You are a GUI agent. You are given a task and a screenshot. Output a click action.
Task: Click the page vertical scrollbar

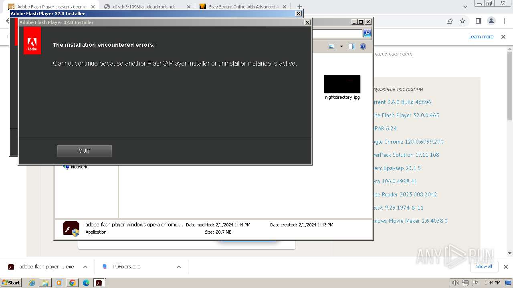click(x=510, y=86)
